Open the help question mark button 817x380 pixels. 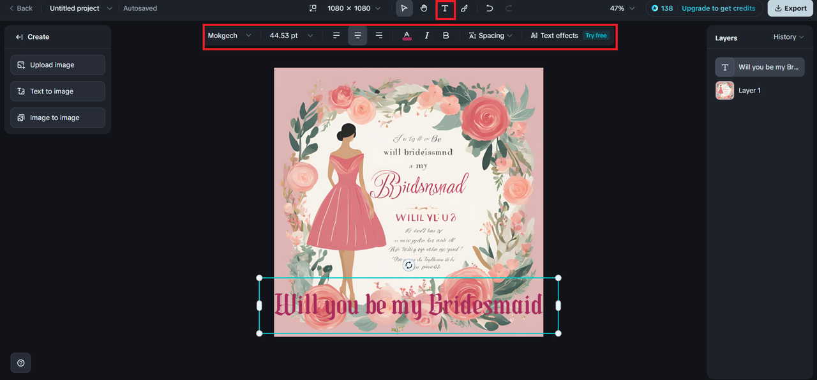click(x=20, y=363)
